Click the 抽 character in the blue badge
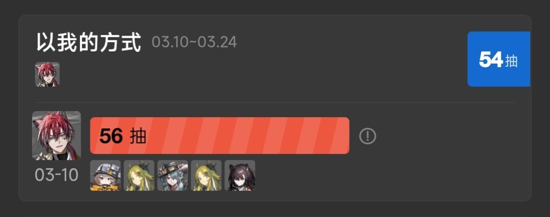550x217 pixels. (511, 61)
